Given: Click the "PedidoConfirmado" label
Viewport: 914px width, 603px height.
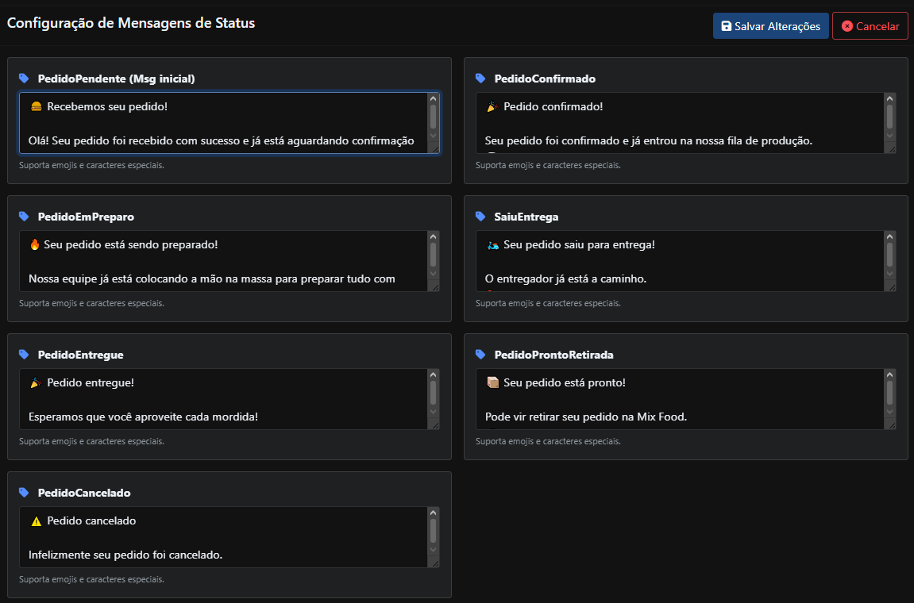Looking at the screenshot, I should (545, 79).
